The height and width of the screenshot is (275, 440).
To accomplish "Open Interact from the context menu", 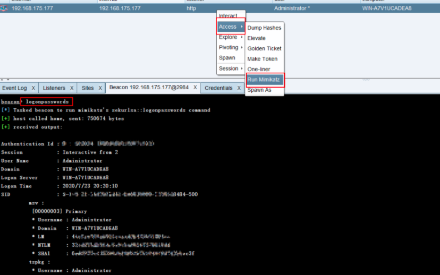I will tap(228, 16).
